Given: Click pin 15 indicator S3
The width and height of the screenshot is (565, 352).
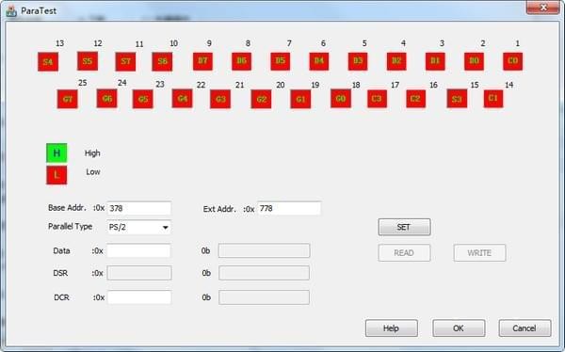Looking at the screenshot, I should [457, 99].
